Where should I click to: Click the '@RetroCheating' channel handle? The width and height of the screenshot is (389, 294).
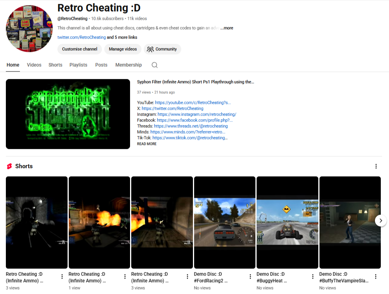(72, 19)
